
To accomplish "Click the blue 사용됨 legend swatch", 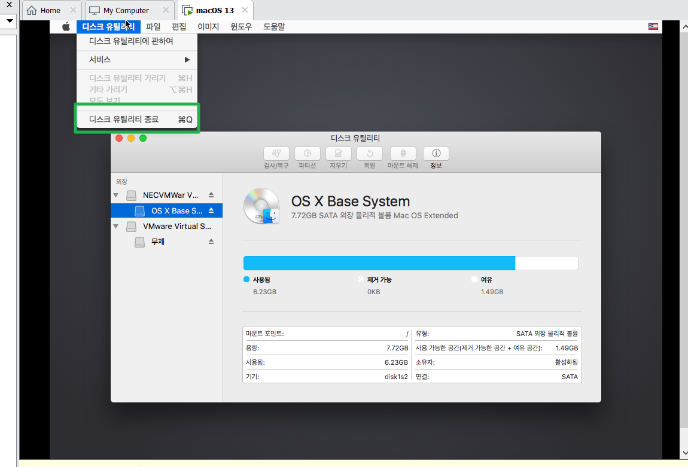I will pos(246,279).
